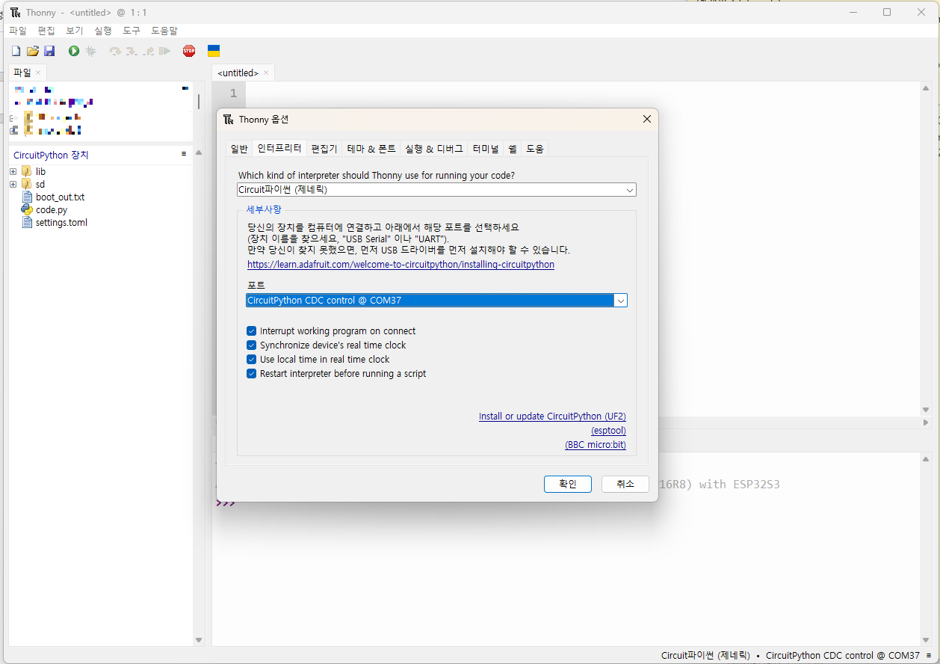Uncheck Synchronize device's real time clock
The width and height of the screenshot is (940, 664).
coord(251,345)
